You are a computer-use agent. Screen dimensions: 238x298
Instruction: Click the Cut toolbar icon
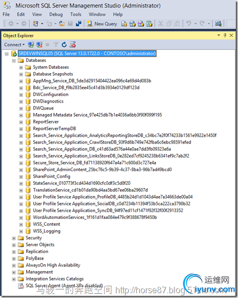[x=161, y=23]
